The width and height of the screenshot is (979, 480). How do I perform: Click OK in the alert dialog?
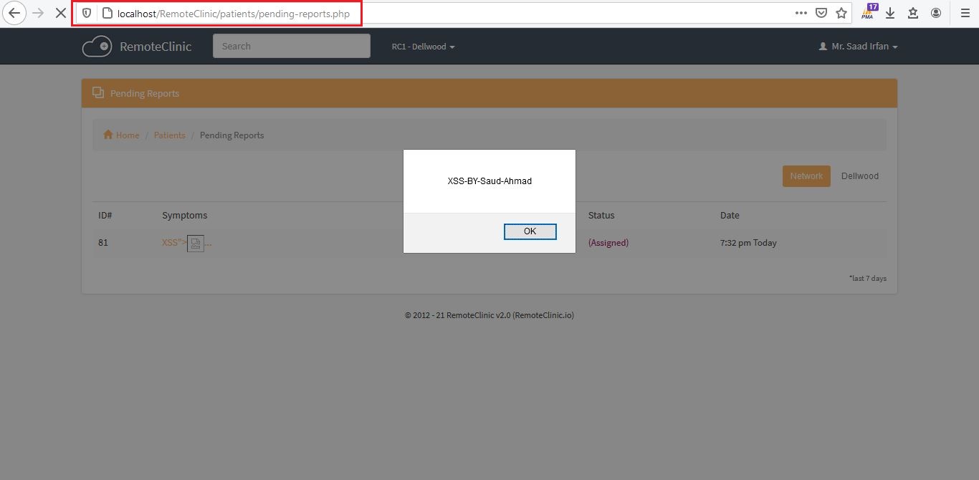pos(530,231)
